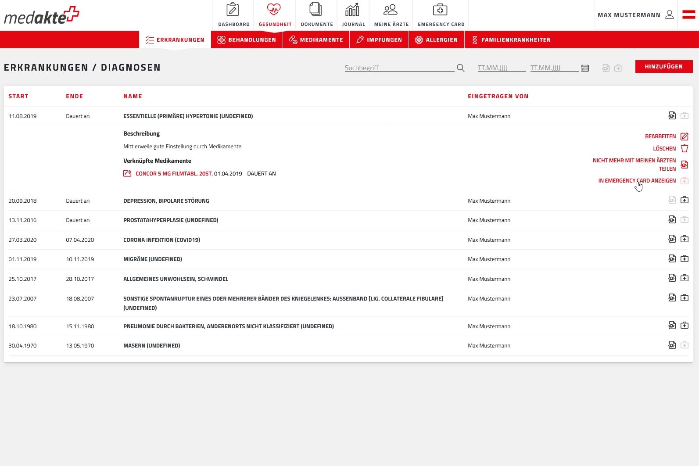Click the medakte logo
The width and height of the screenshot is (699, 466).
click(x=42, y=15)
